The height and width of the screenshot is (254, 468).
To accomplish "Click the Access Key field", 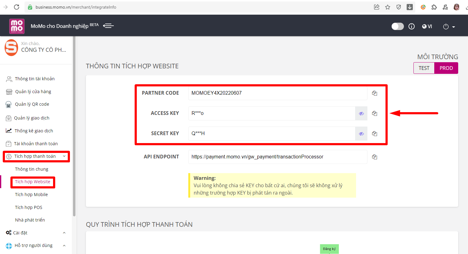I will [x=272, y=113].
